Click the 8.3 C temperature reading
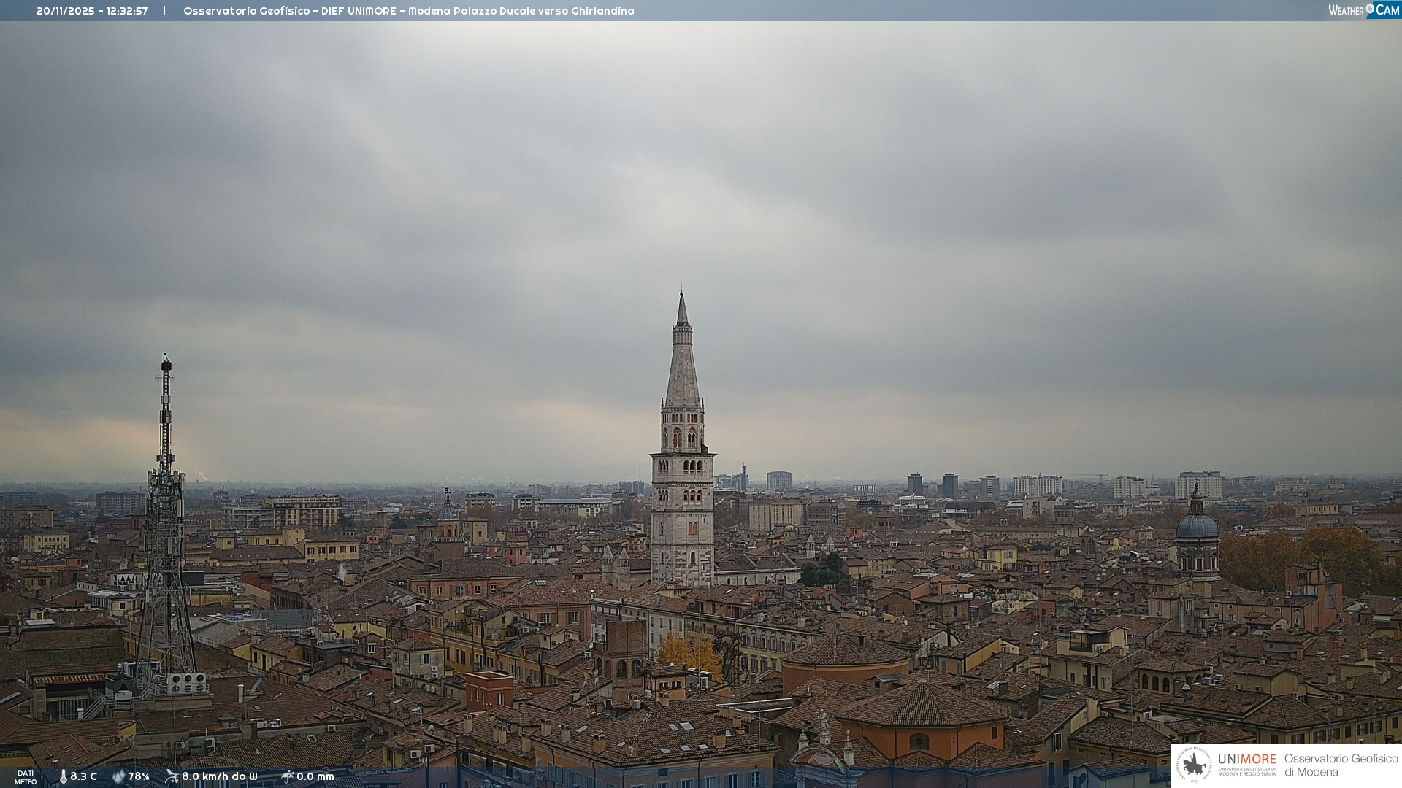 (84, 776)
